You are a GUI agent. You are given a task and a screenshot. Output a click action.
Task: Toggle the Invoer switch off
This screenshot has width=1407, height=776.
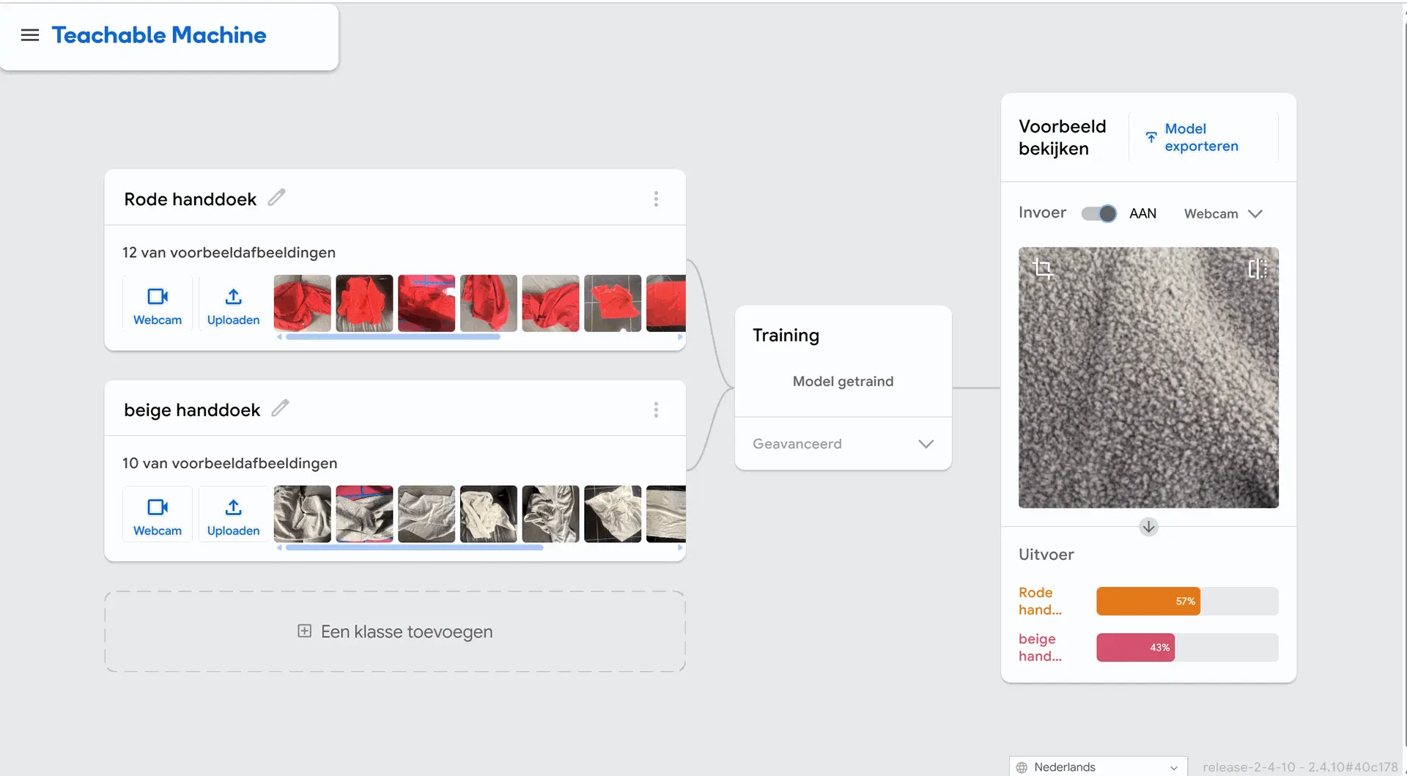[x=1098, y=213]
